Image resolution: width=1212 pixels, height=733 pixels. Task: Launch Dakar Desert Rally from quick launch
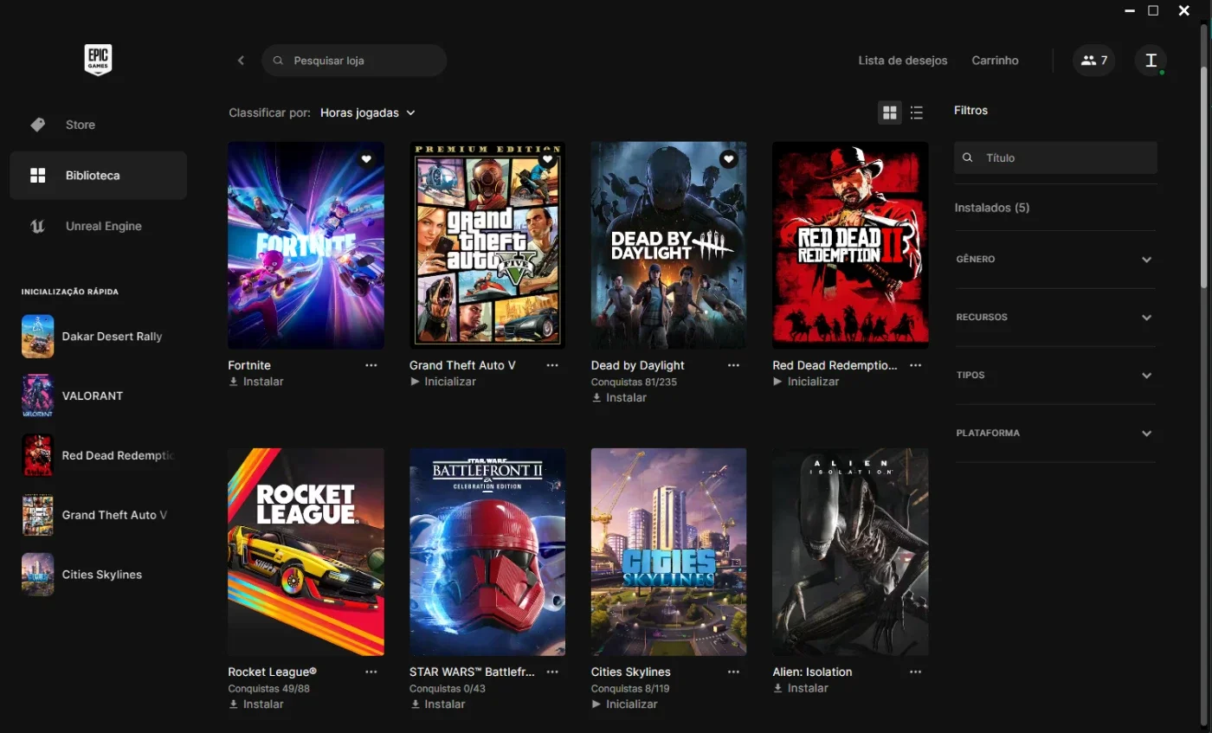tap(98, 337)
